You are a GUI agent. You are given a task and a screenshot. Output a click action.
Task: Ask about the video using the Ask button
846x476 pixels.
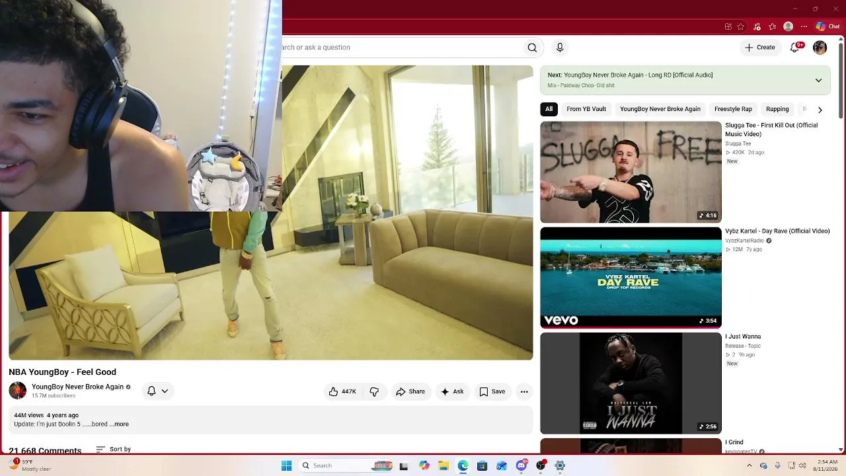[452, 391]
